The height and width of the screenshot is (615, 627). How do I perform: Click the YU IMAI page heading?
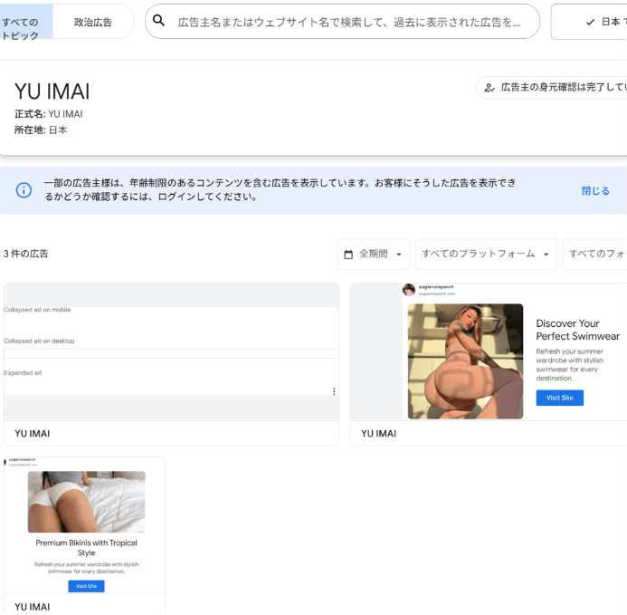click(52, 91)
